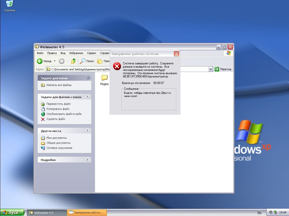Click the Мои документы link
The width and height of the screenshot is (289, 216).
[57, 138]
